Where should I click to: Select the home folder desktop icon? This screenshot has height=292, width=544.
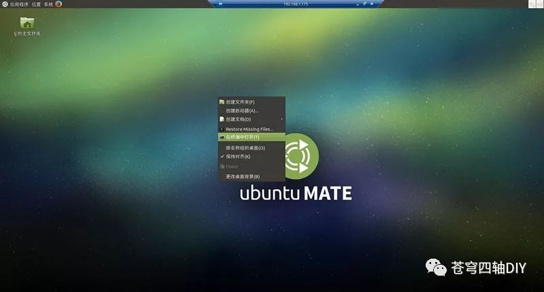pos(27,27)
